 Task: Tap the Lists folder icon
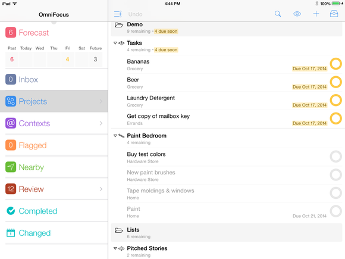point(119,230)
